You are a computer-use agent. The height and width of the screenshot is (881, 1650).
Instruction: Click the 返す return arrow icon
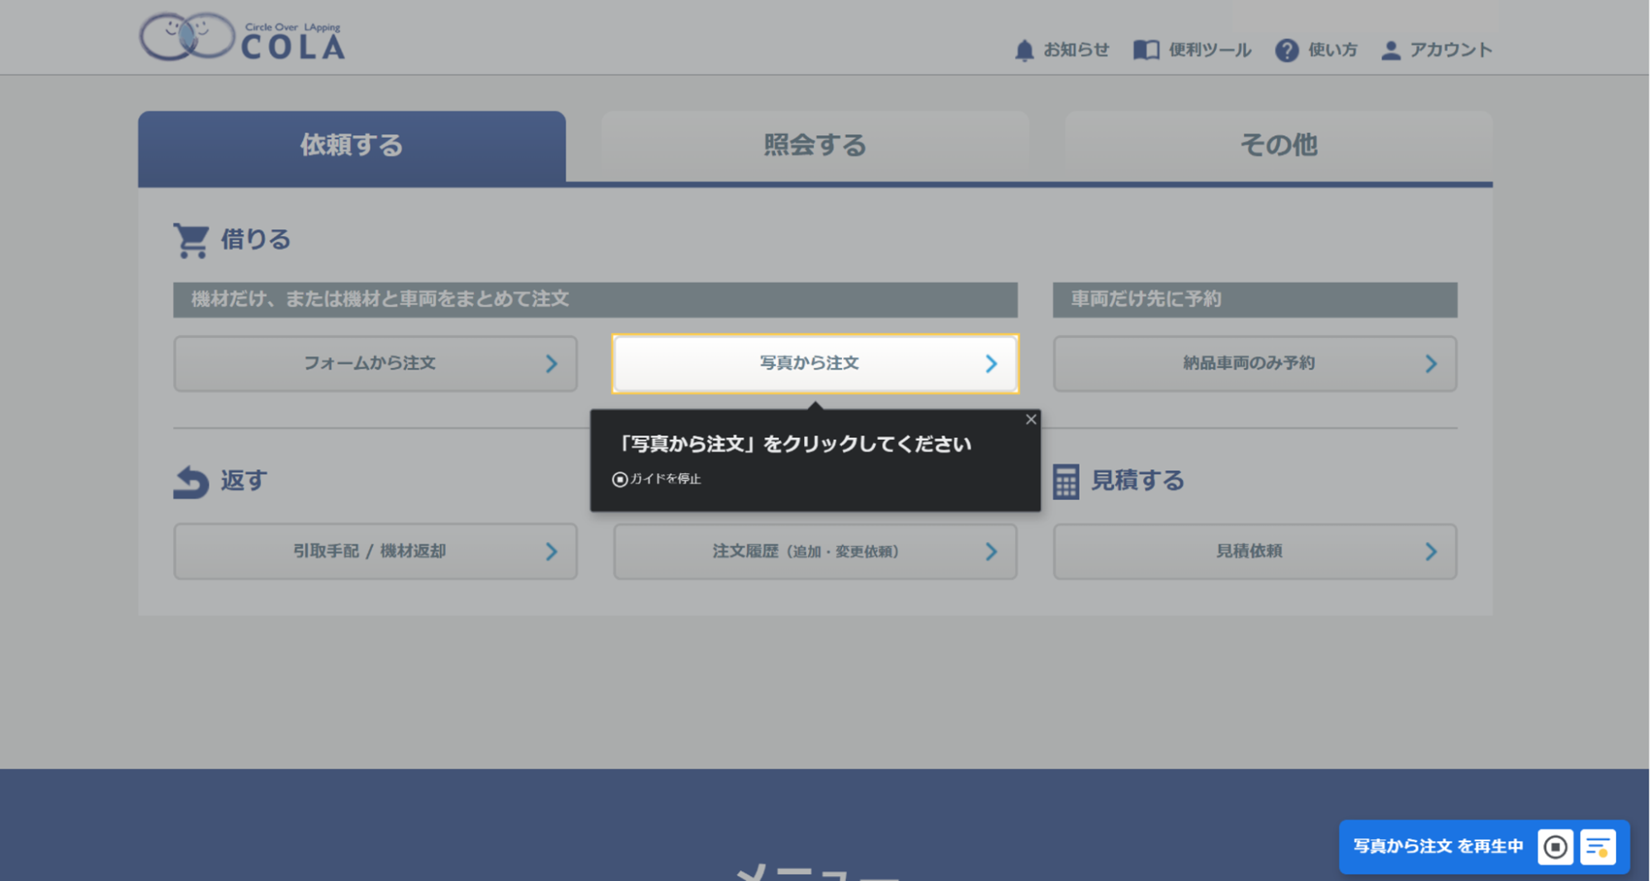tap(190, 480)
